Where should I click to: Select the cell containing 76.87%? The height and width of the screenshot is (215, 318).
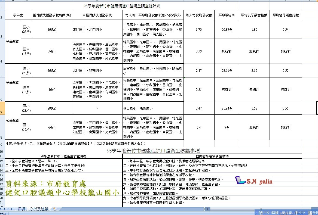(227, 30)
